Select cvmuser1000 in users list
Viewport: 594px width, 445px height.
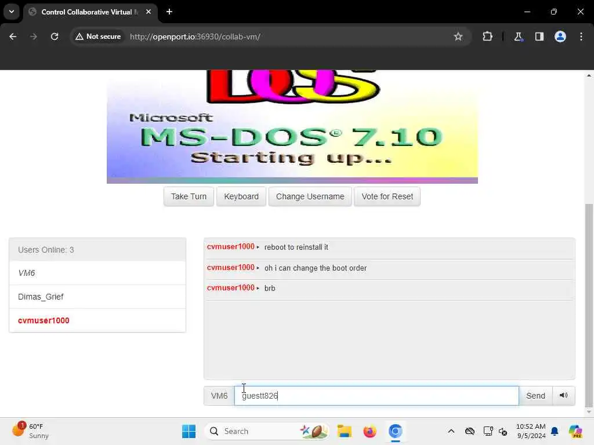tap(97, 320)
